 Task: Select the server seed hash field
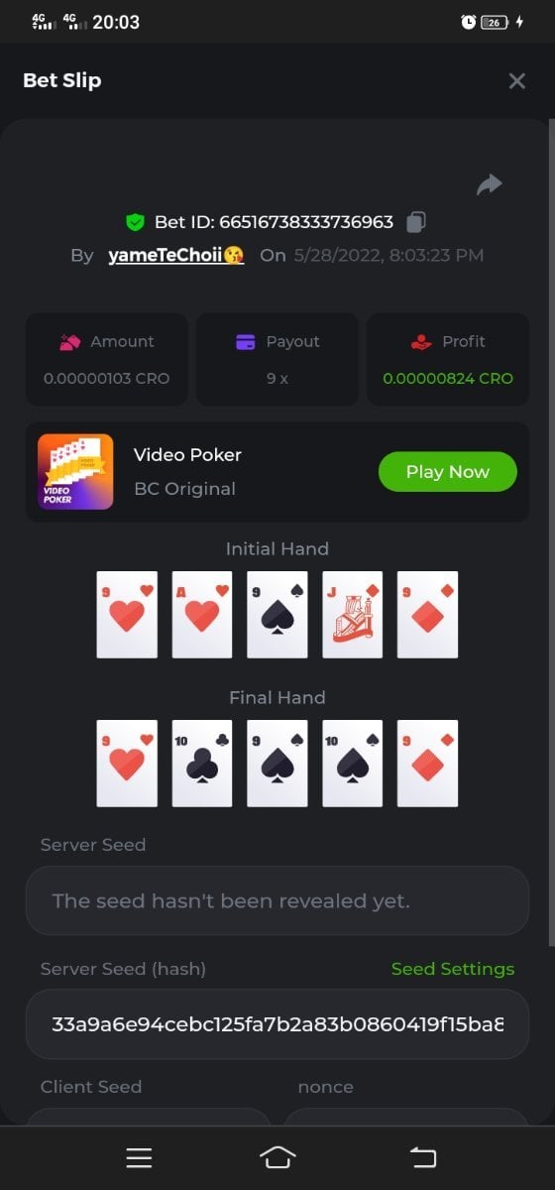[277, 1023]
